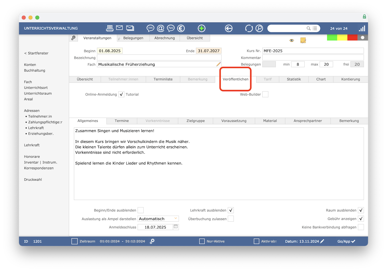
Task: Click the circular refresh icon
Action: coord(249,28)
